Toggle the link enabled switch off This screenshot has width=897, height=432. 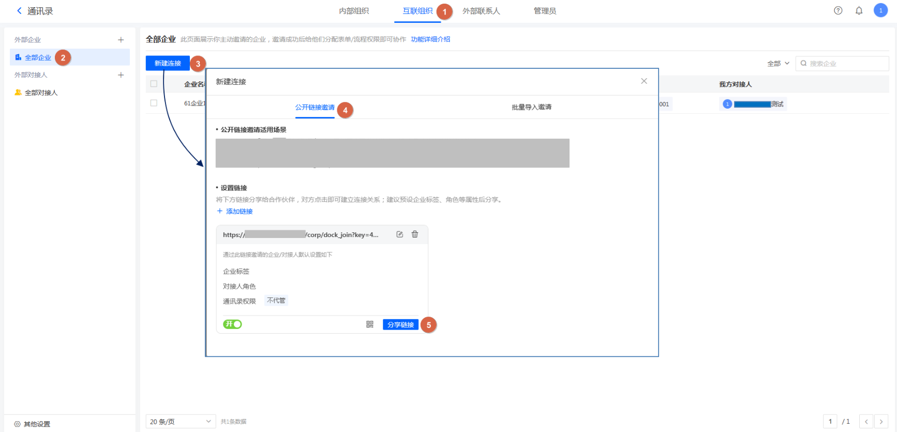pyautogui.click(x=232, y=324)
